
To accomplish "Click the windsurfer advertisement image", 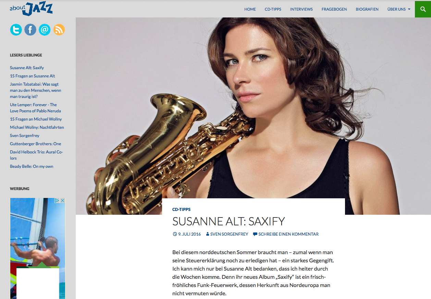I will [x=38, y=233].
